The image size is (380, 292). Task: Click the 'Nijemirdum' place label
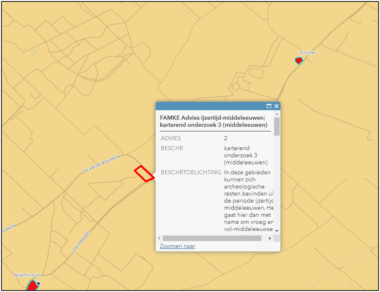[27, 275]
